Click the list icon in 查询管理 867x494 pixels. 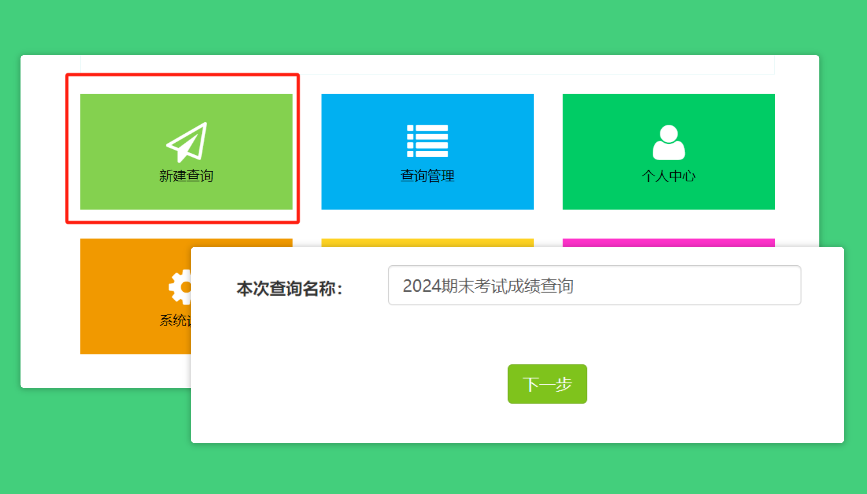pyautogui.click(x=428, y=141)
